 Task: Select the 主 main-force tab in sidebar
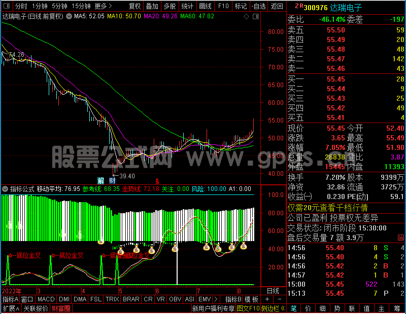click(x=382, y=308)
